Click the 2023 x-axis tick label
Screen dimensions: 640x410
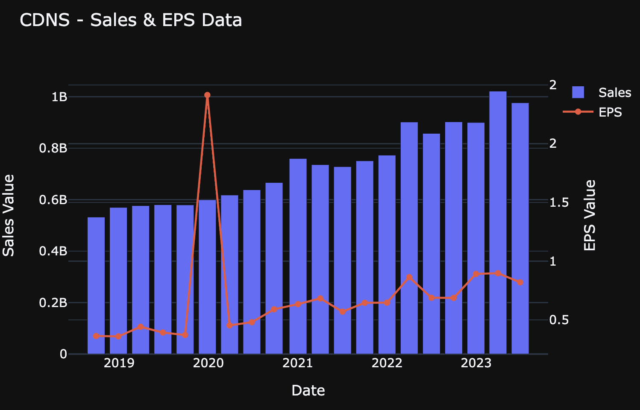coord(476,363)
